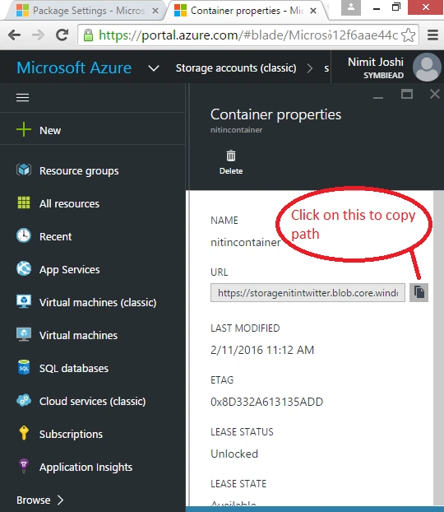Click the Recent clock icon

[x=24, y=235]
